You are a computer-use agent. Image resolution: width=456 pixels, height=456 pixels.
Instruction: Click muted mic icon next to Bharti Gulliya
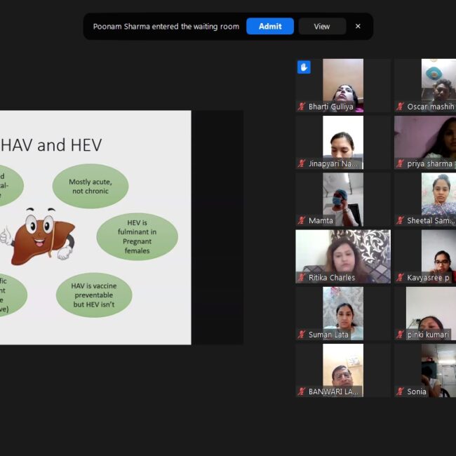tap(302, 107)
